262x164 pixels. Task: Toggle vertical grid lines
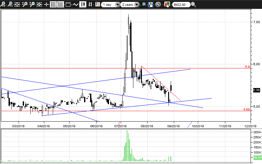tap(61, 4)
